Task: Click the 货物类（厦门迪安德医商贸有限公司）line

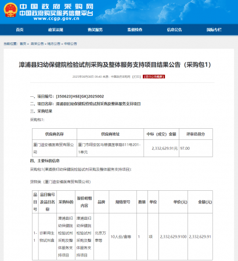Action: click(x=60, y=182)
